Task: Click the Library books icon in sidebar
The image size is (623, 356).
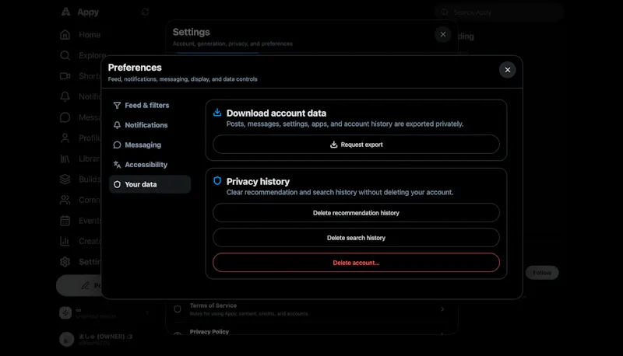Action: pos(65,159)
